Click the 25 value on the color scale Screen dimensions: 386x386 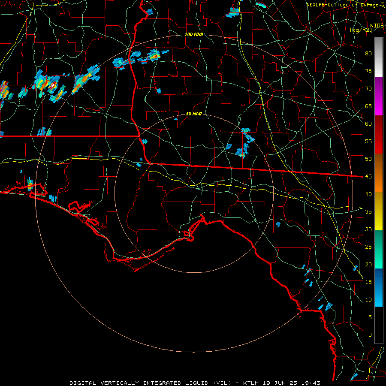click(368, 247)
